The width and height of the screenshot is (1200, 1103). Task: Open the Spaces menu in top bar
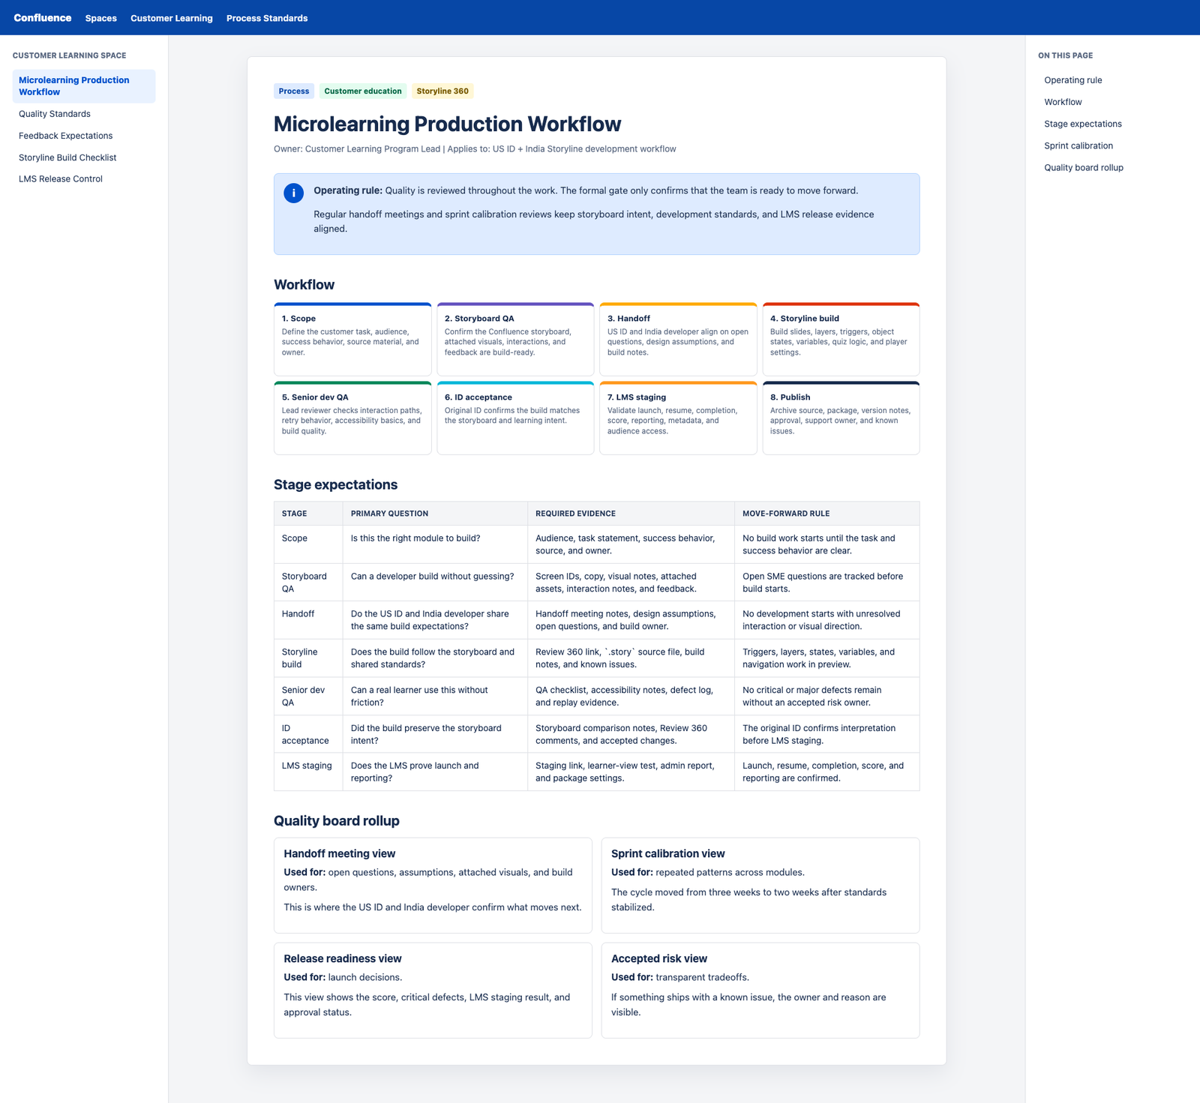tap(101, 18)
